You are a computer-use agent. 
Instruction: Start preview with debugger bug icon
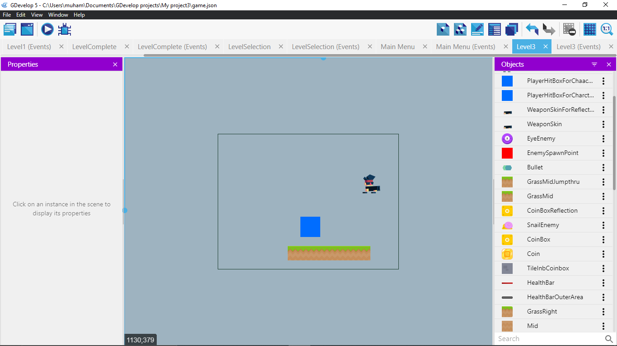coord(65,29)
